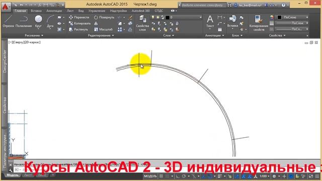
Task: Switch to the Модель layout tab
Action: (x=13, y=175)
